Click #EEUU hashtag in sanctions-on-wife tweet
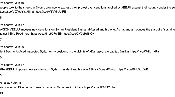The width and height of the screenshot is (175, 97). coord(10,69)
